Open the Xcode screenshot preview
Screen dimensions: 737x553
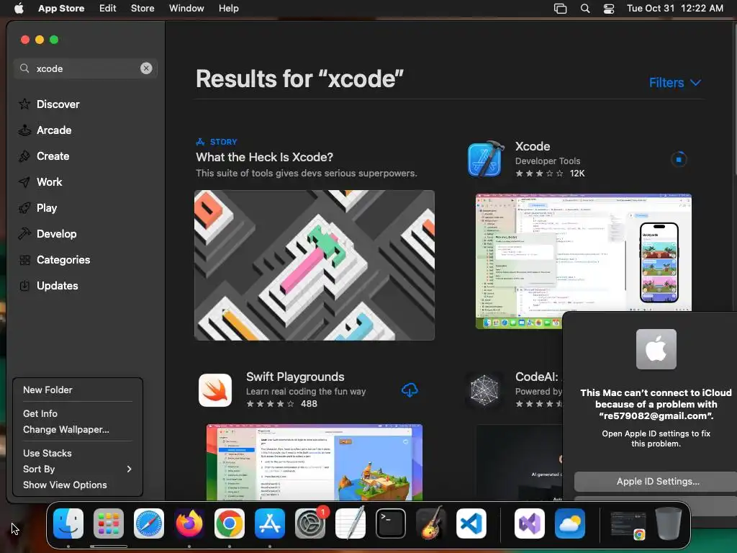pos(583,261)
